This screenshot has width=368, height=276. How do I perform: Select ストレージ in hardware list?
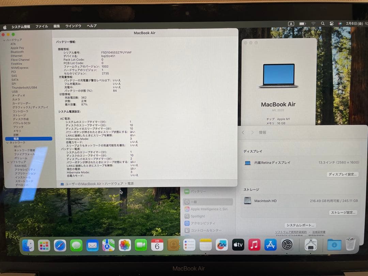point(19,115)
